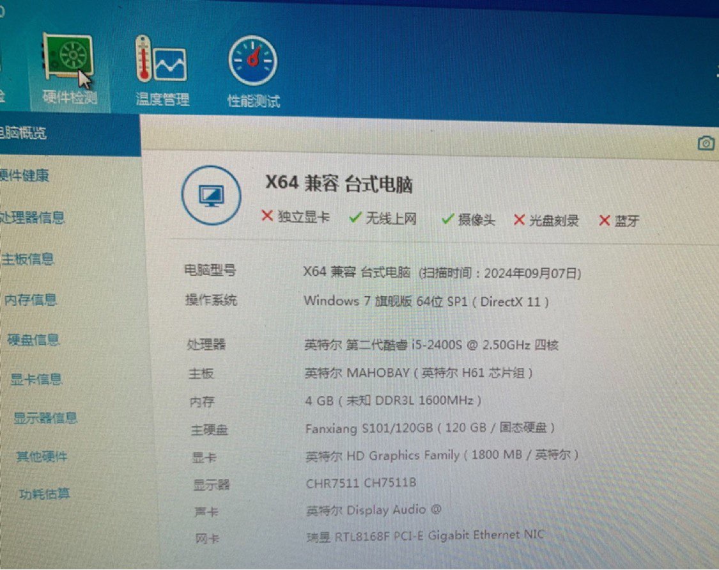Click the red X beside 光盘刻录
This screenshot has width=719, height=570.
[x=520, y=220]
